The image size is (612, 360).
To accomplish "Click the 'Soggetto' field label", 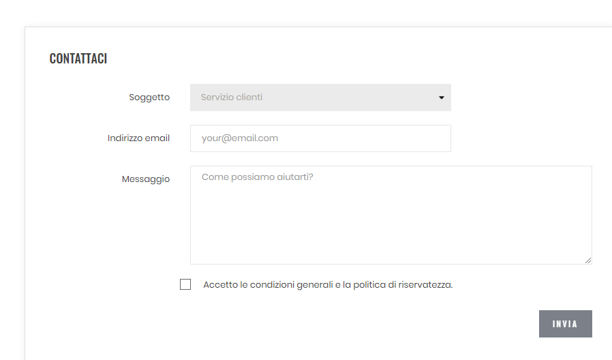I will point(149,97).
